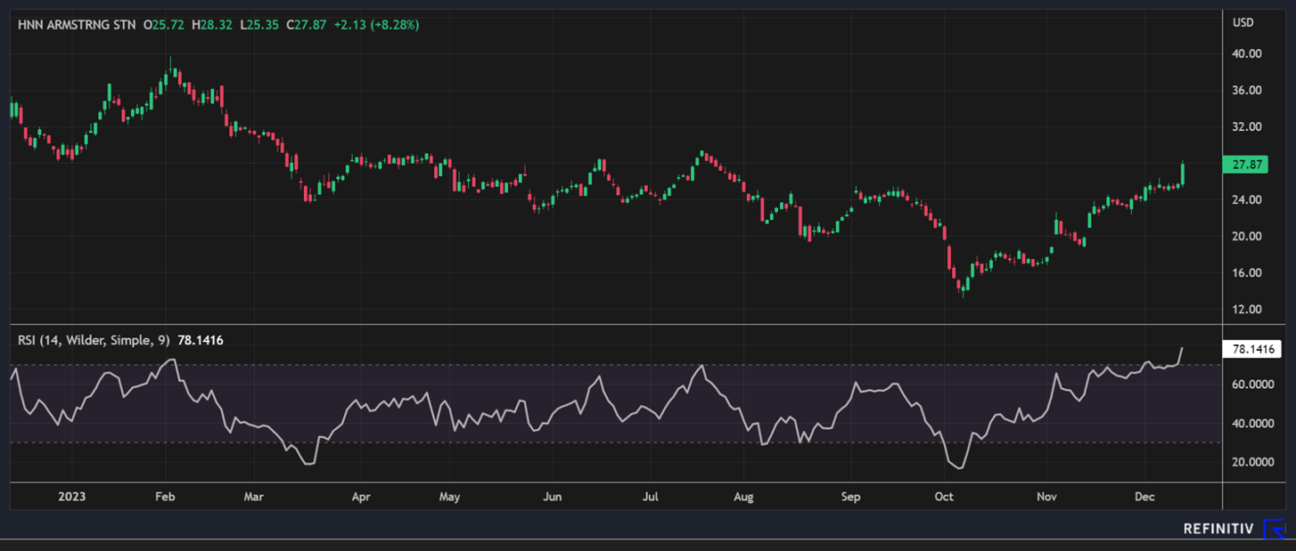
Task: Click the USD currency label
Action: [1243, 22]
